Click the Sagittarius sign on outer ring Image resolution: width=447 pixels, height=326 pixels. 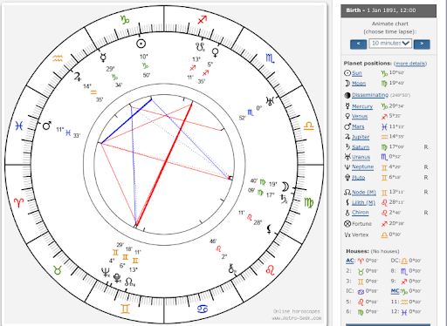click(203, 20)
